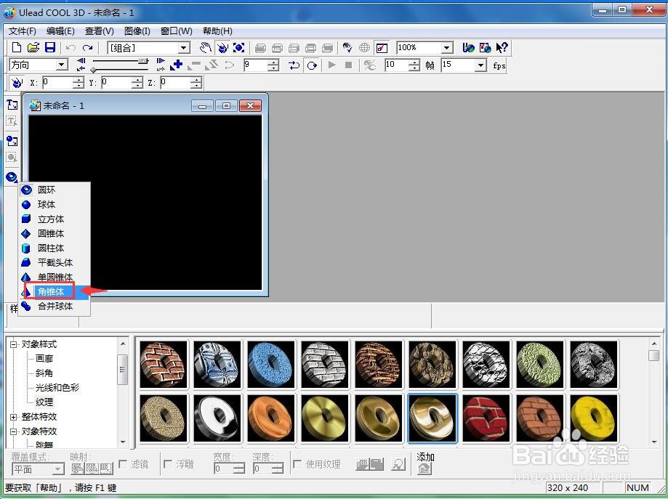The image size is (668, 499).
Task: Click the undo arrow icon
Action: click(71, 48)
